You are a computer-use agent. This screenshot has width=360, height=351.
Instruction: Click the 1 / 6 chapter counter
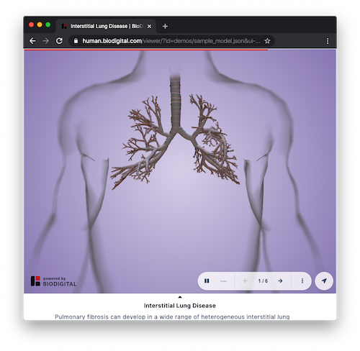coord(263,281)
